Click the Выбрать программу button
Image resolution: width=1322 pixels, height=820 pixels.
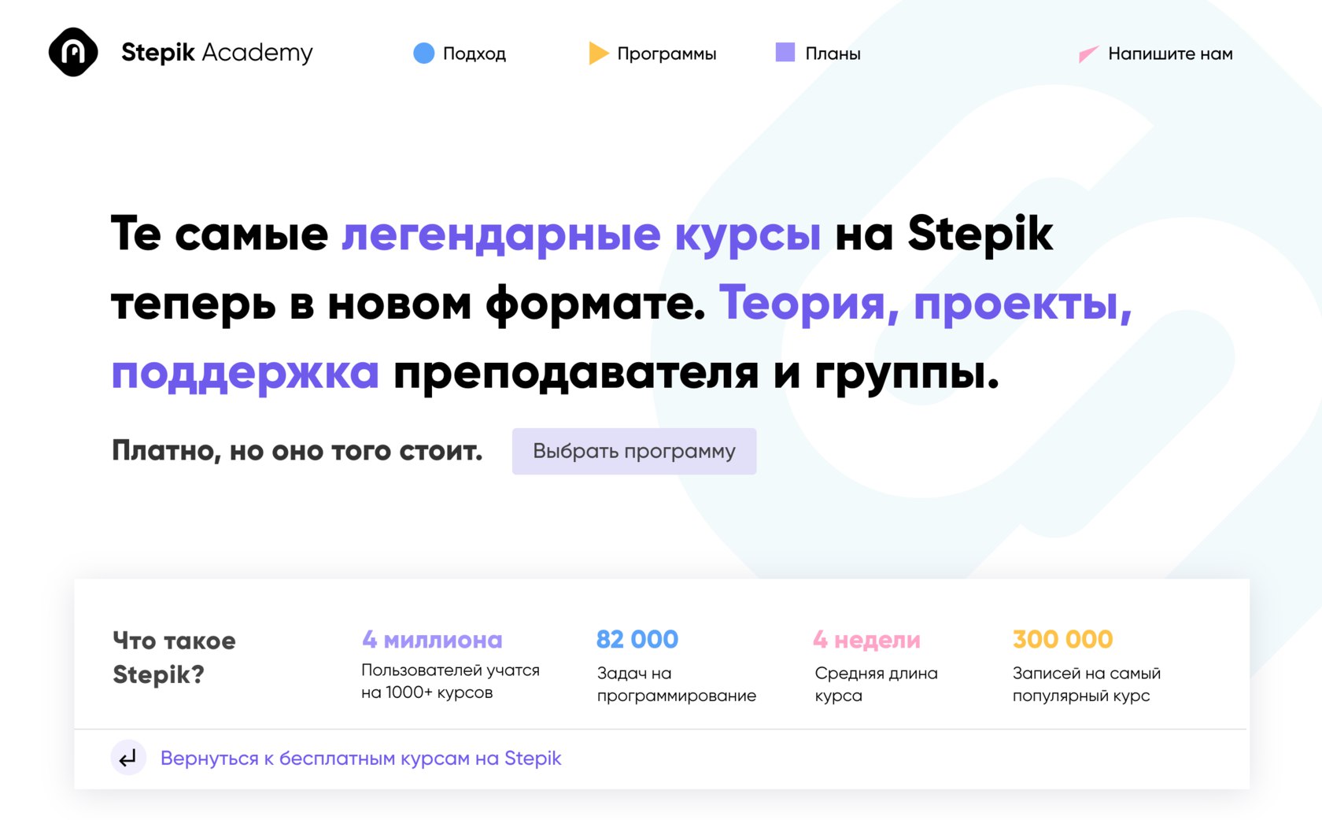pos(634,451)
